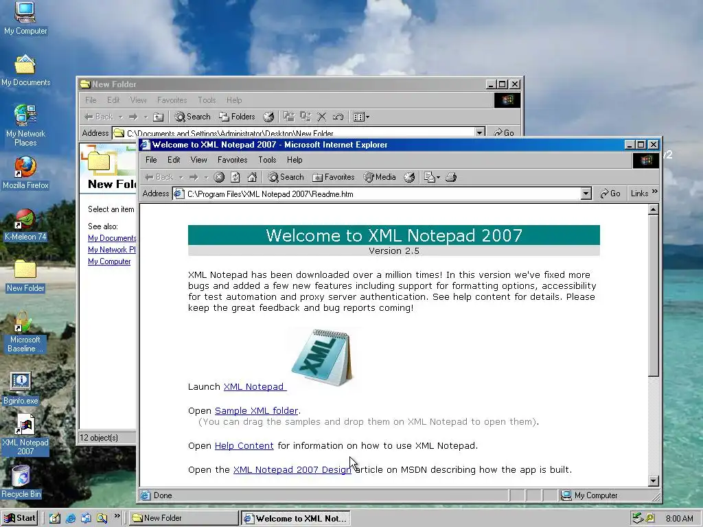This screenshot has width=703, height=527.
Task: Open File menu in Internet Explorer
Action: pyautogui.click(x=151, y=160)
